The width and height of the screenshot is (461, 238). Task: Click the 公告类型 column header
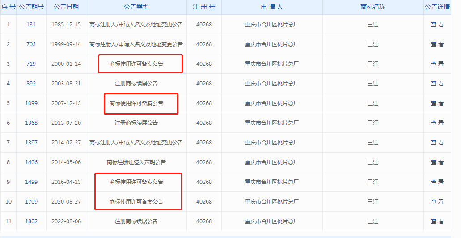136,7
